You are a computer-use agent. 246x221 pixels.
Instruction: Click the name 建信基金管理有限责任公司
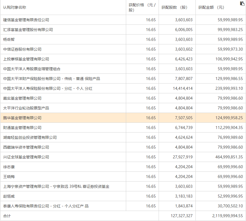tap(26, 20)
